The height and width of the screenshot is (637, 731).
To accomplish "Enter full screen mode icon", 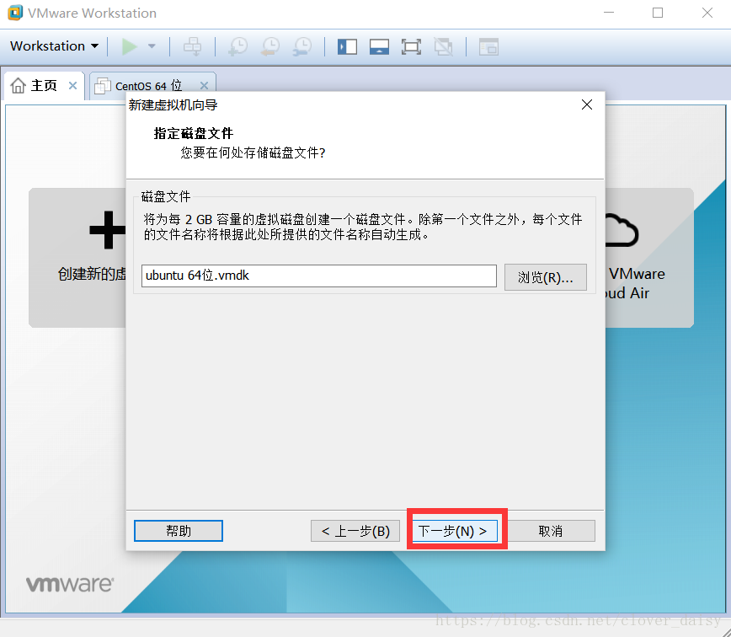I will [x=411, y=46].
